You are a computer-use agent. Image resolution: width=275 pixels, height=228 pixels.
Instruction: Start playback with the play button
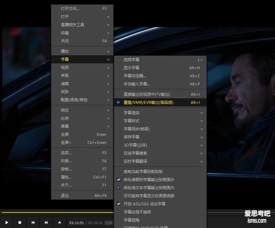(x=7, y=223)
